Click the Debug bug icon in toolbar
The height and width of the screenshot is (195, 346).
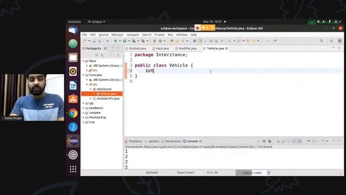[115, 41]
